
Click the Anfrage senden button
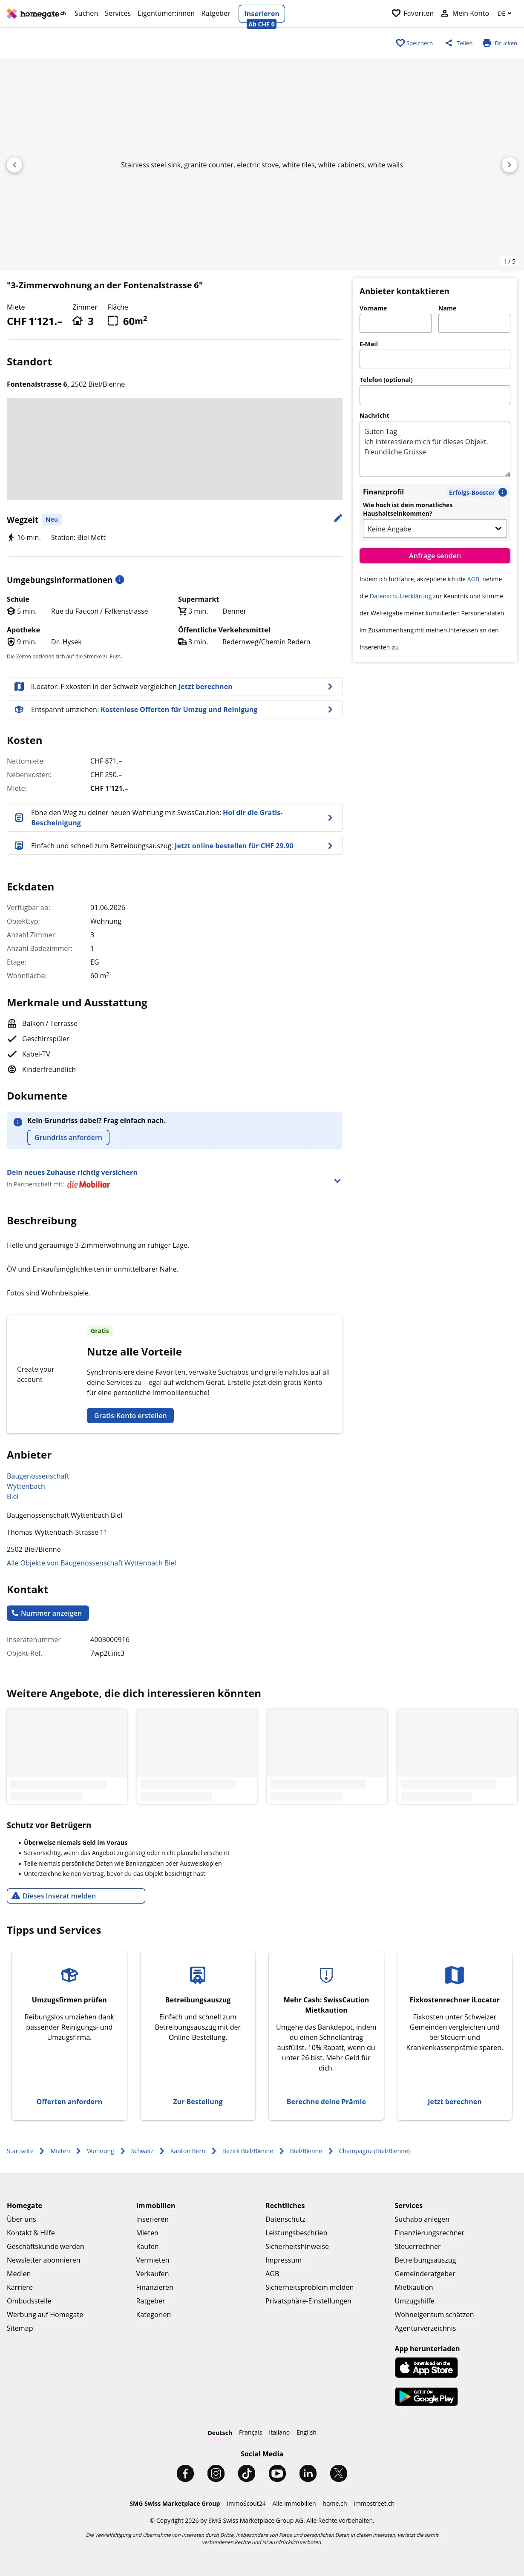coord(434,556)
